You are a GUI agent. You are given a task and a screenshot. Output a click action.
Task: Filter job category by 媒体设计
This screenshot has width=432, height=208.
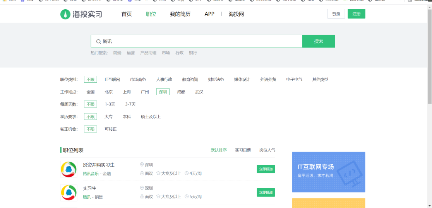242,80
